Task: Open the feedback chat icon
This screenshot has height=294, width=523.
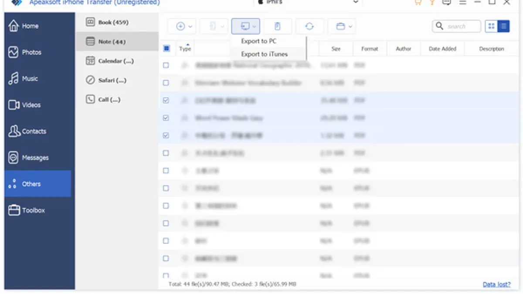Action: [446, 2]
